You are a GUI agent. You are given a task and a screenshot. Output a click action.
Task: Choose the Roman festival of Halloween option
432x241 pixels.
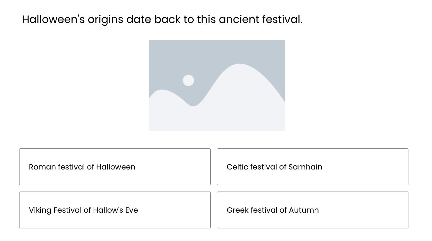click(115, 167)
